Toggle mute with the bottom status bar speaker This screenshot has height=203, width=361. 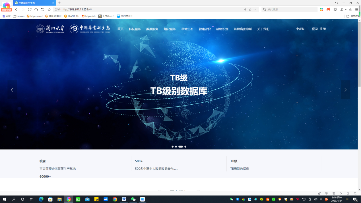pos(341,193)
